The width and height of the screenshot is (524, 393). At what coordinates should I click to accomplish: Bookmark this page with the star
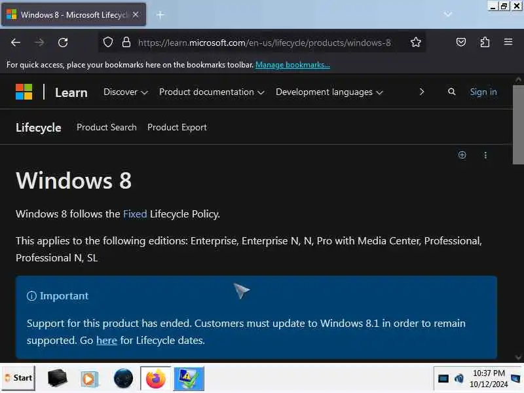coord(416,42)
